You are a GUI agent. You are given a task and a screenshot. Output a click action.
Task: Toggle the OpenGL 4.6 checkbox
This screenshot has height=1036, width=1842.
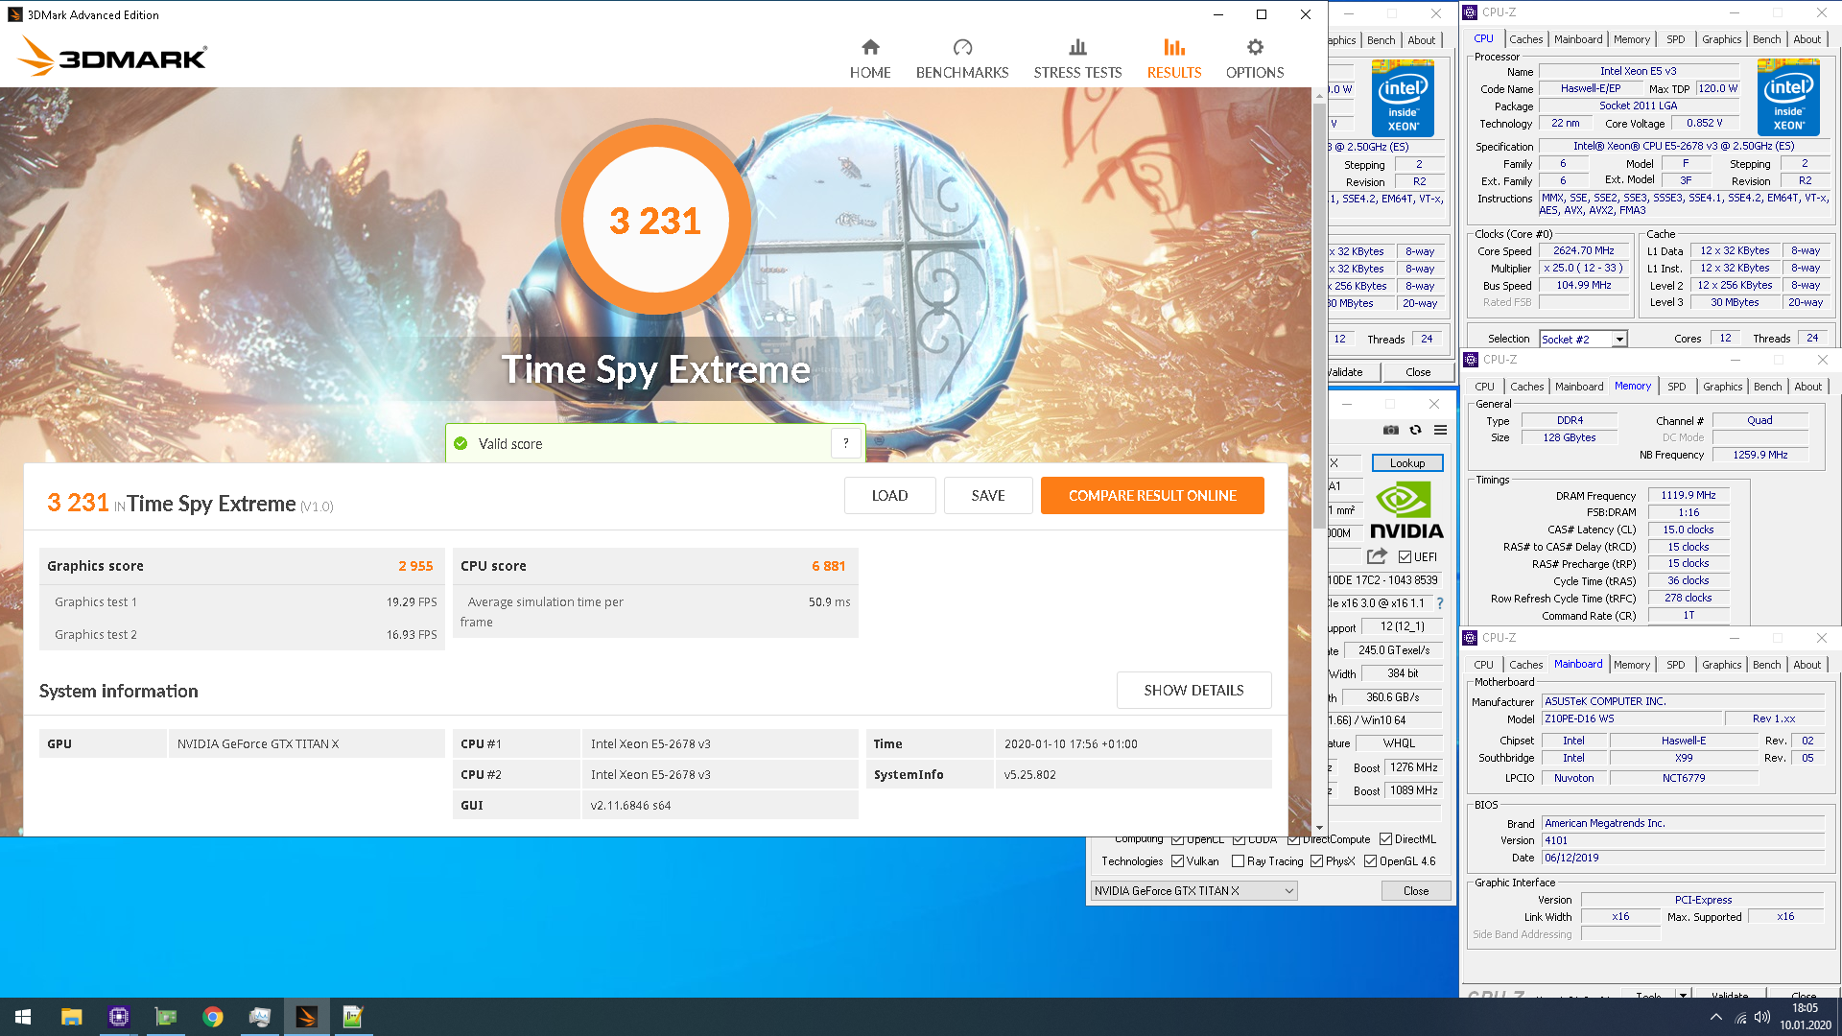(1370, 861)
